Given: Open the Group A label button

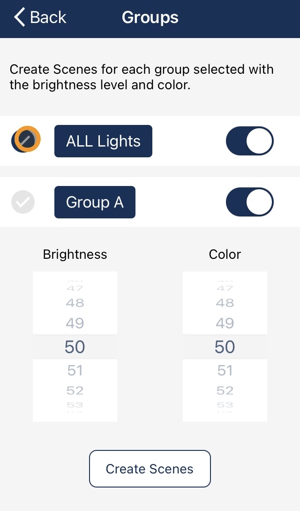Looking at the screenshot, I should (x=95, y=202).
